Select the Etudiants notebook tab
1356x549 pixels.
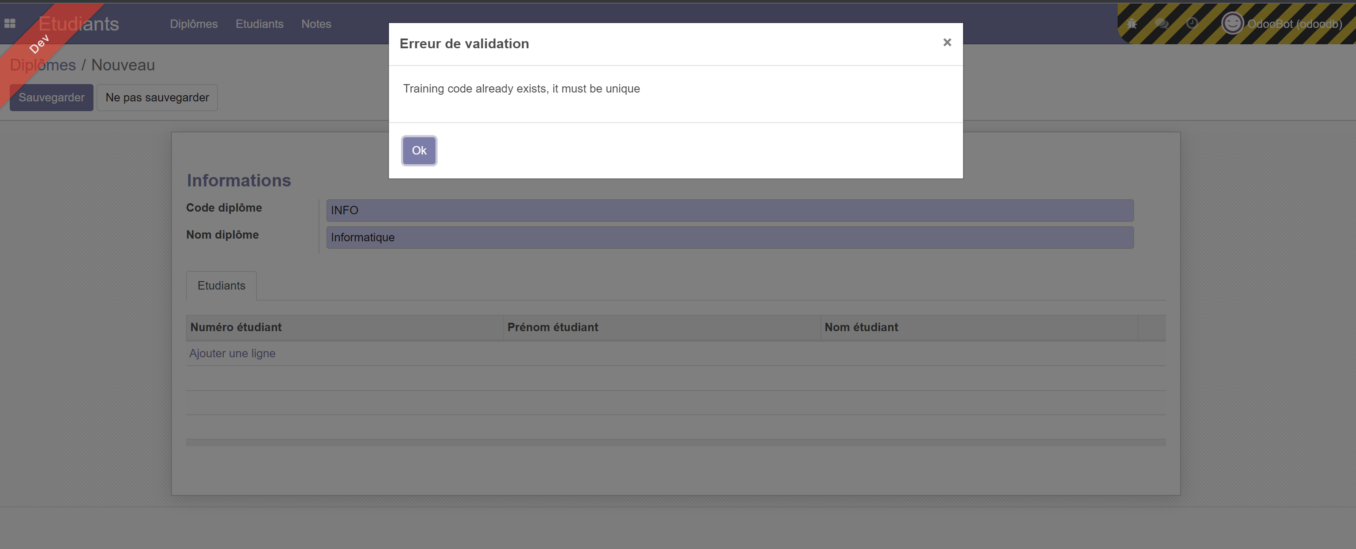pos(221,286)
